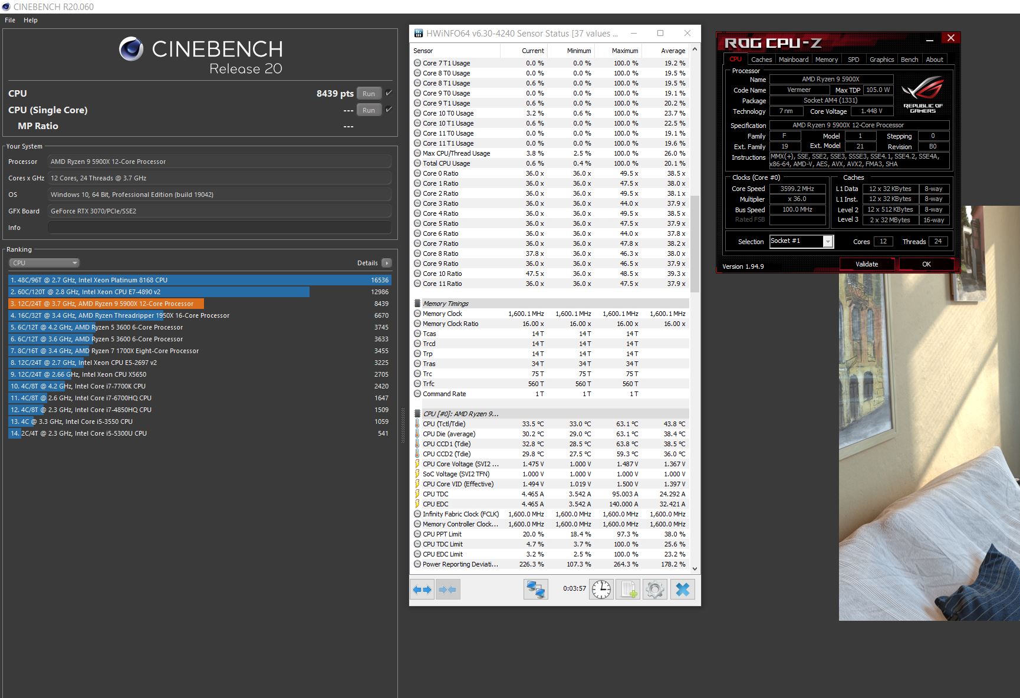1020x698 pixels.
Task: Click Republic of Gamers logo in CPU-Z
Action: [x=923, y=93]
